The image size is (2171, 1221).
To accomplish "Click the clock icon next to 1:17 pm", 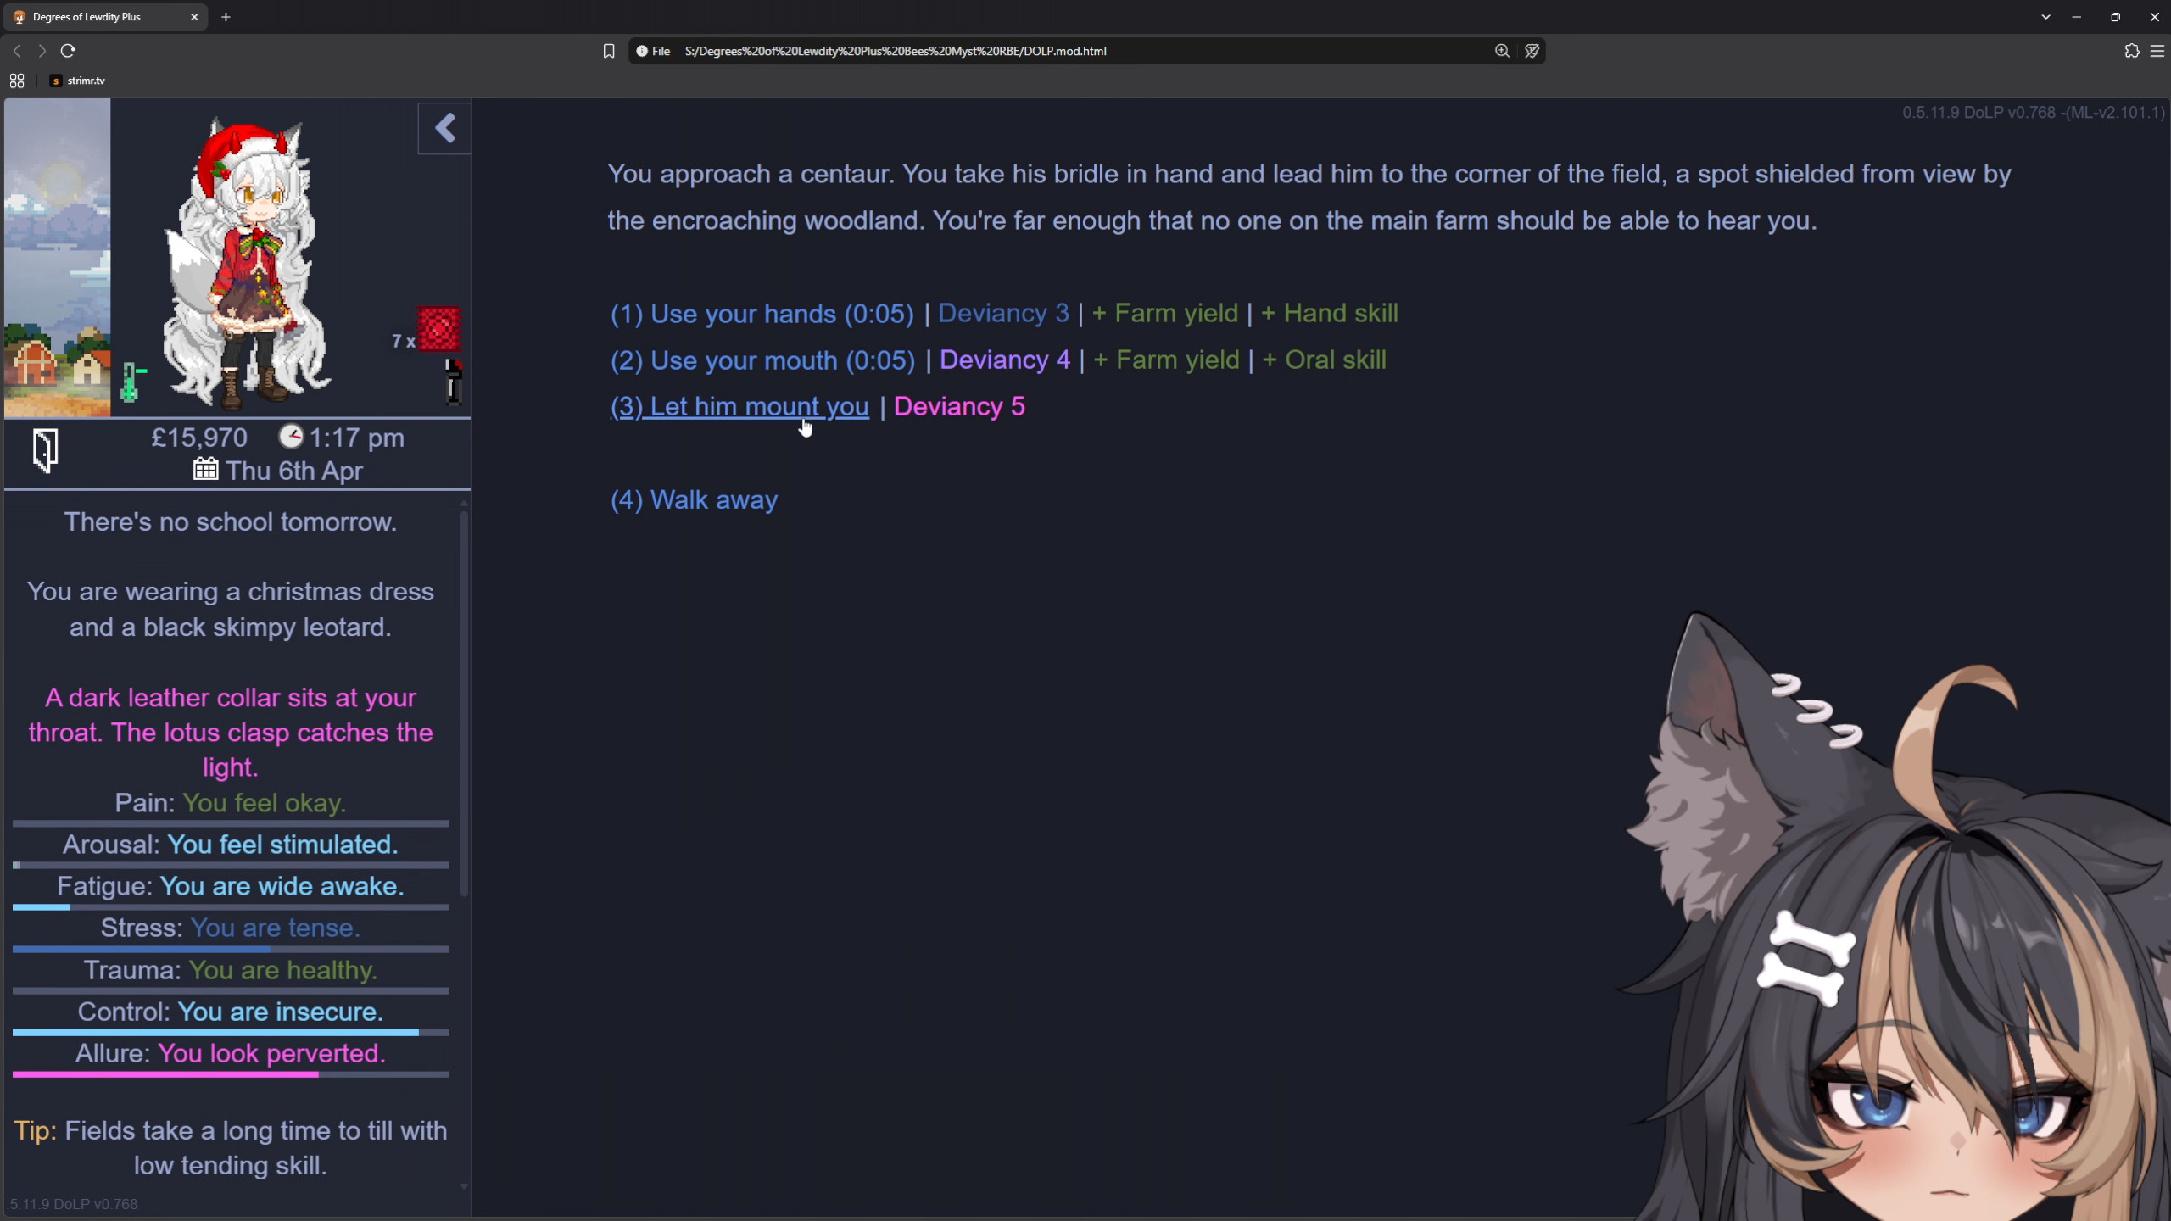I will pos(291,437).
